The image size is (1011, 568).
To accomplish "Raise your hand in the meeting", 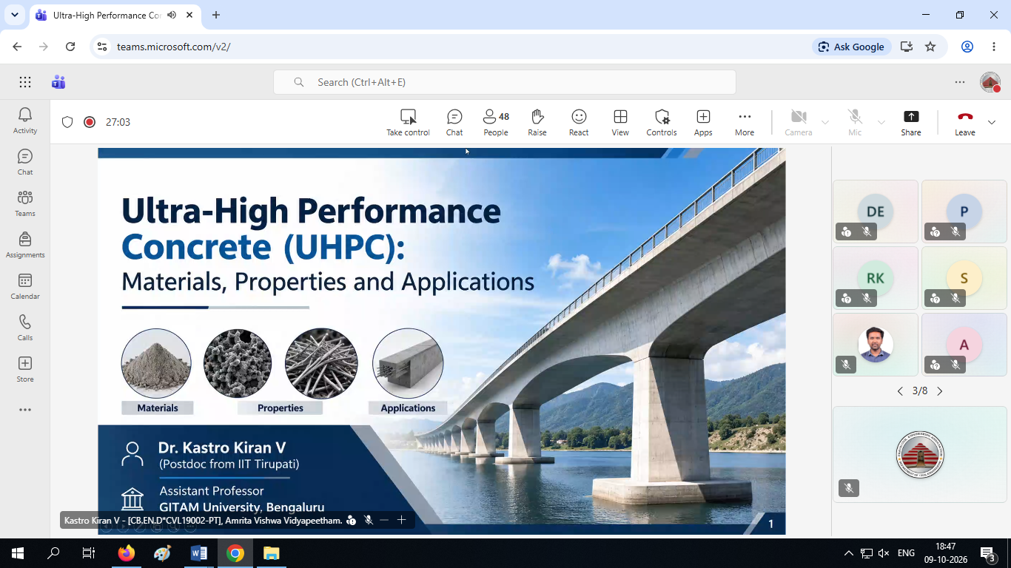I will (537, 122).
